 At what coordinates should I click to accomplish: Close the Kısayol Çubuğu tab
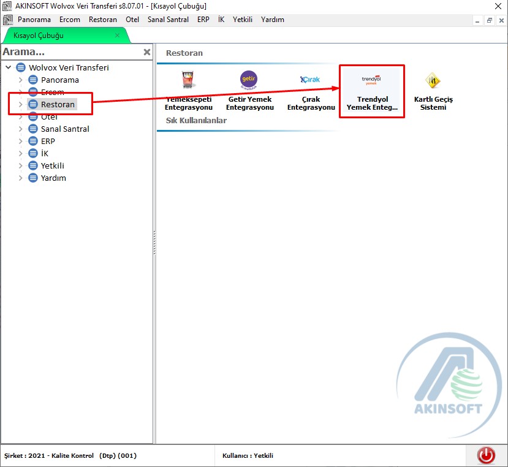click(x=117, y=35)
